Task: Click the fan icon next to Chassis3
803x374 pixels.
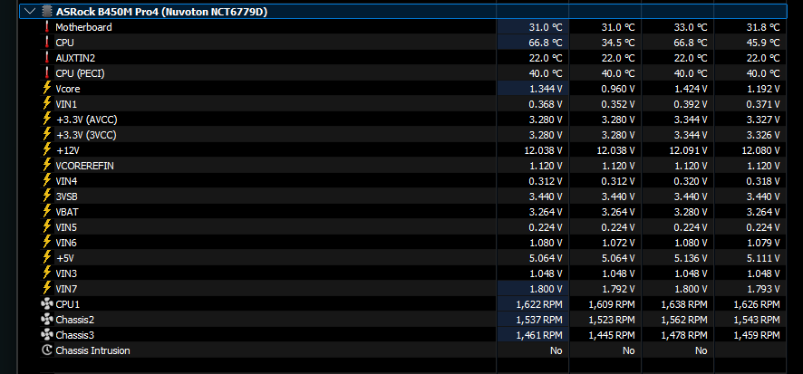Action: coord(47,335)
